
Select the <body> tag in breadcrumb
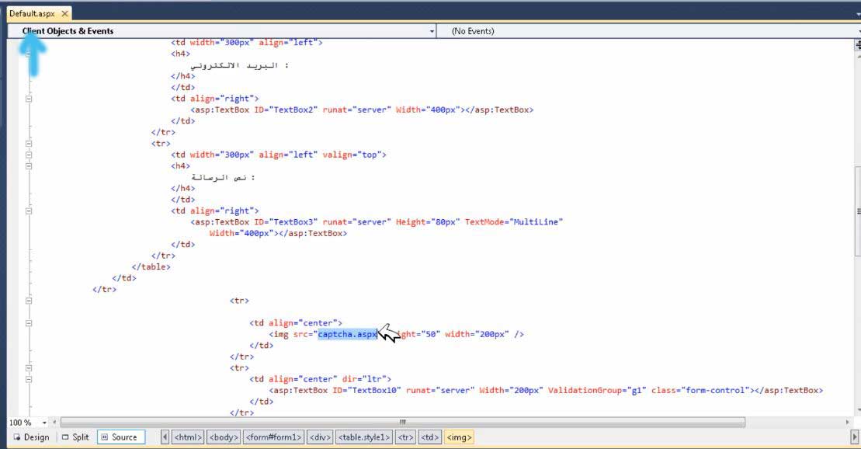point(224,437)
